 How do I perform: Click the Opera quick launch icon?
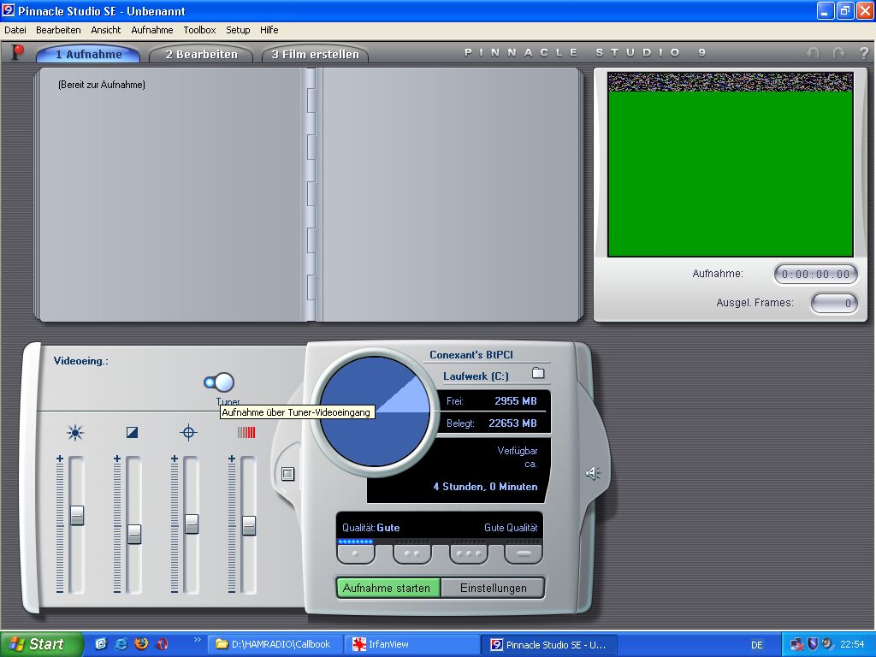pos(162,644)
